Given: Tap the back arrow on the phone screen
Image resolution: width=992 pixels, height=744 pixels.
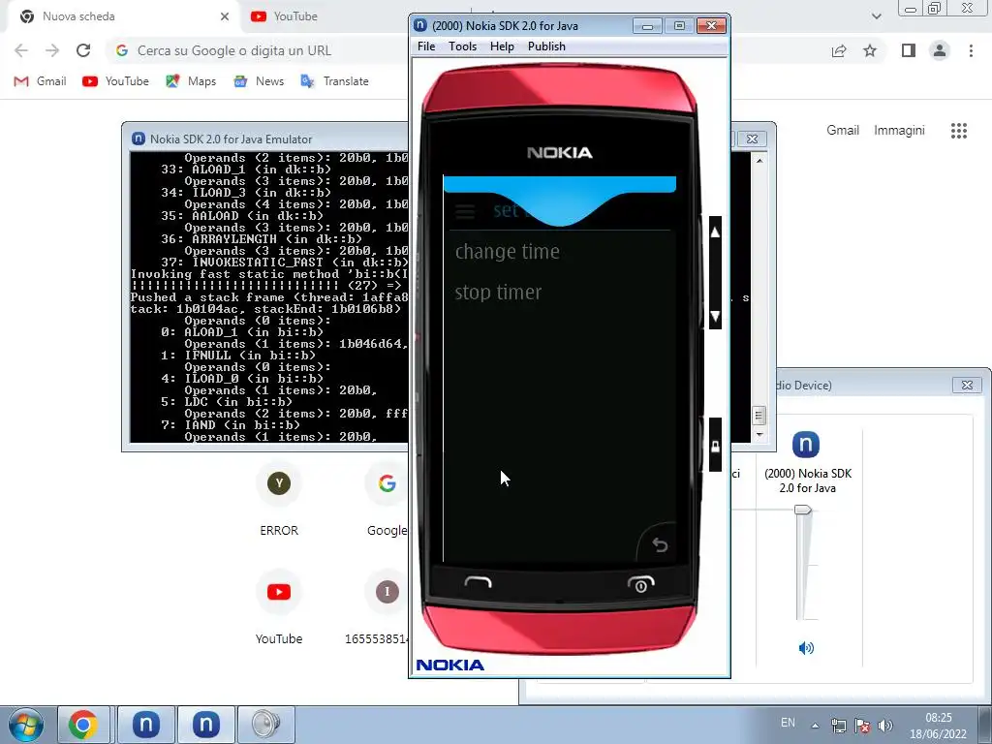Looking at the screenshot, I should pyautogui.click(x=660, y=544).
